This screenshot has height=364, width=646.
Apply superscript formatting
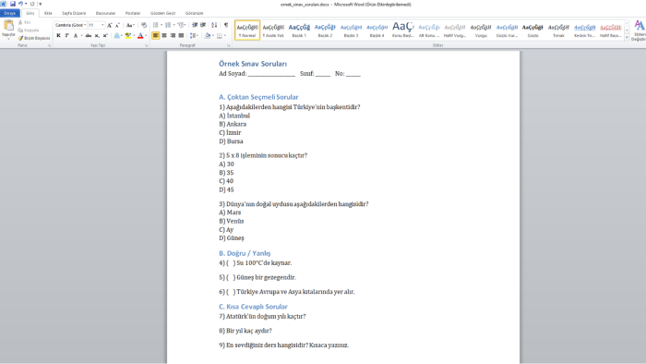tap(105, 36)
